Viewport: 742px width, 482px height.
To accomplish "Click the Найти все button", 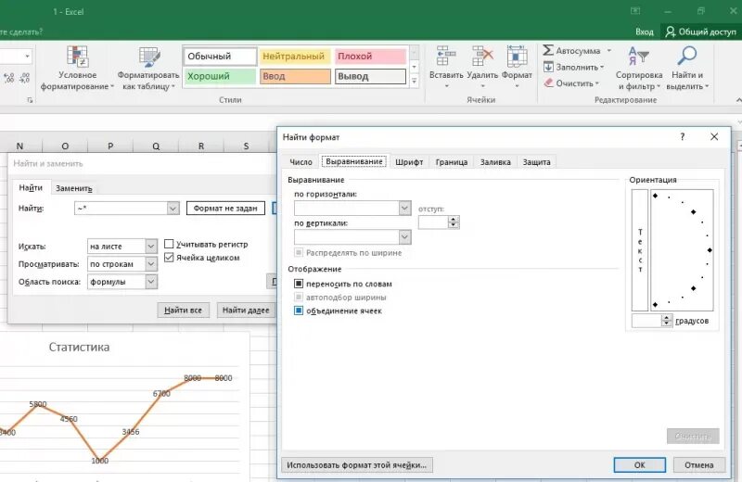I will pyautogui.click(x=183, y=311).
